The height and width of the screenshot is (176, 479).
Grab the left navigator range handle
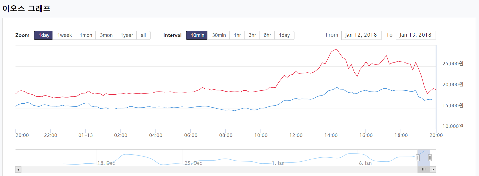tap(418, 158)
